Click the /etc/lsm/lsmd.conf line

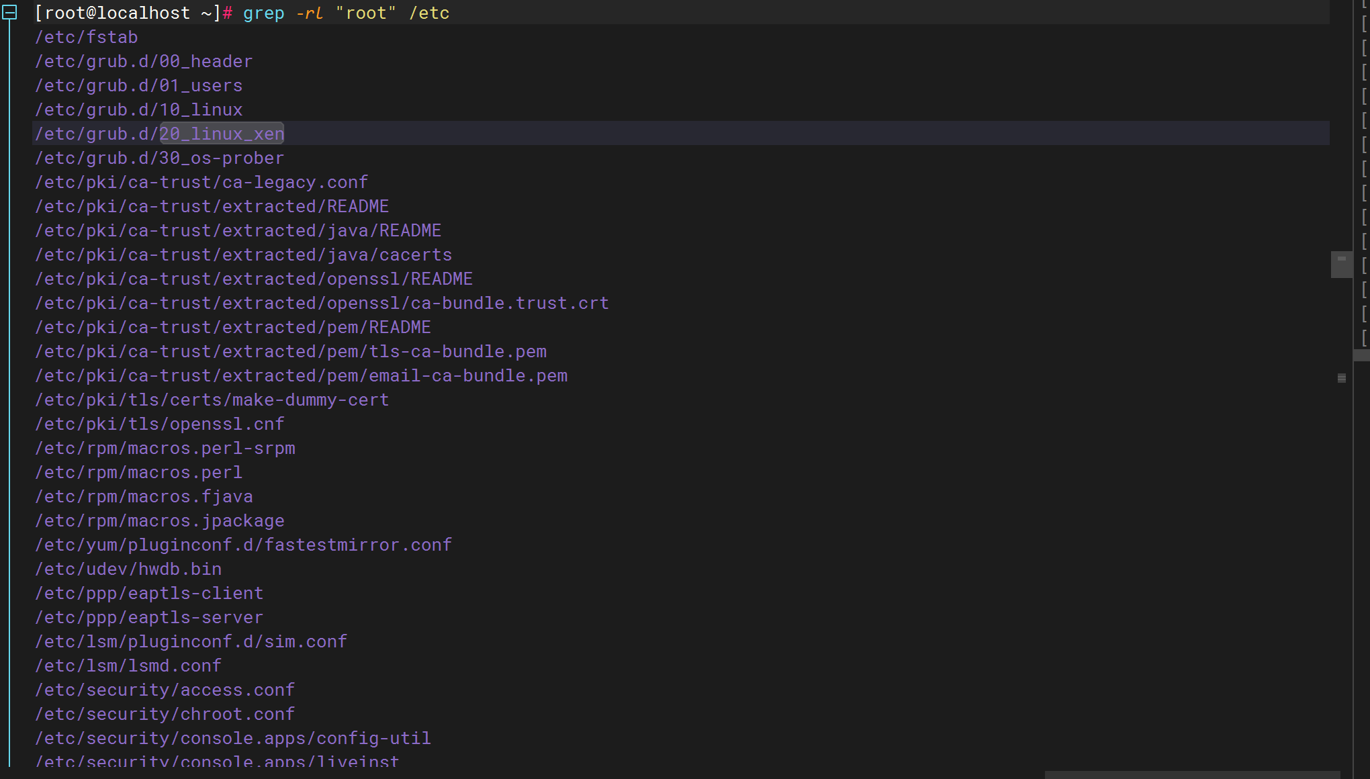(x=128, y=666)
